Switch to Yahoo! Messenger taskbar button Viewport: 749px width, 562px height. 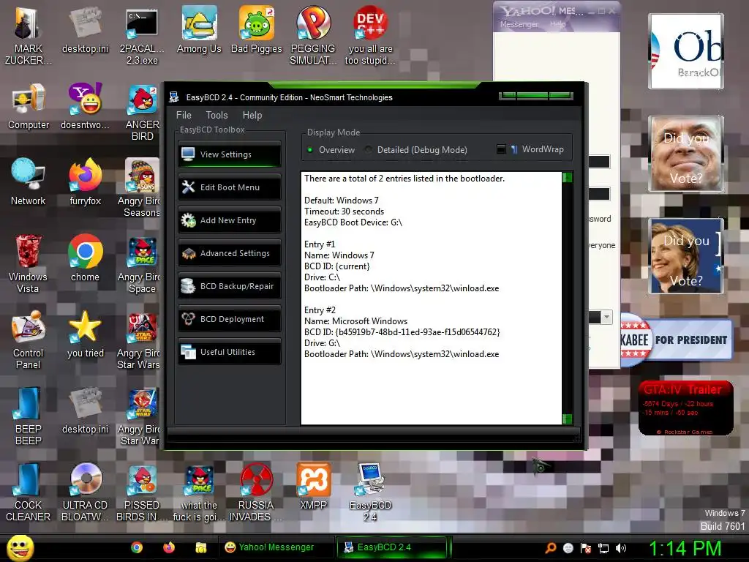[276, 547]
